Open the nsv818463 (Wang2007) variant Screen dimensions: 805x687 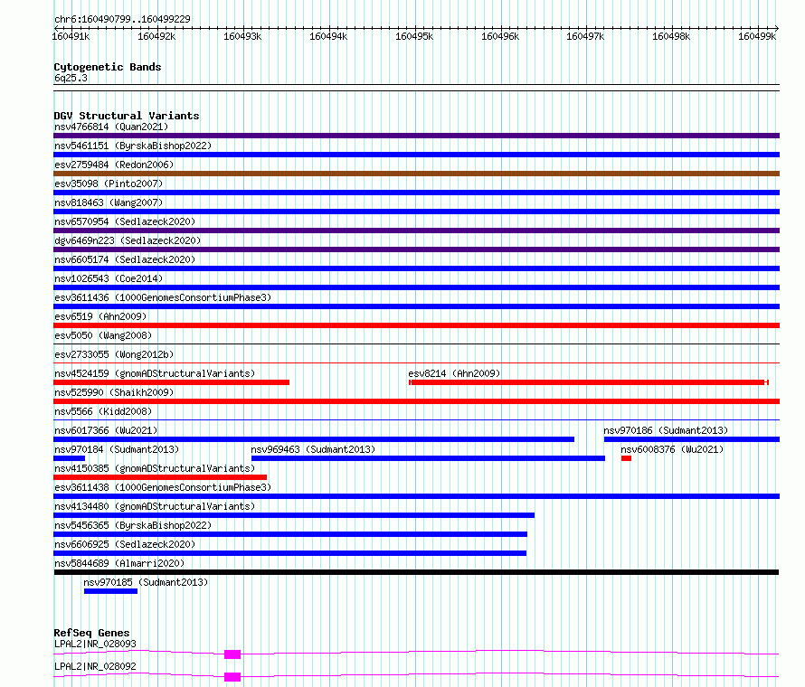[109, 202]
